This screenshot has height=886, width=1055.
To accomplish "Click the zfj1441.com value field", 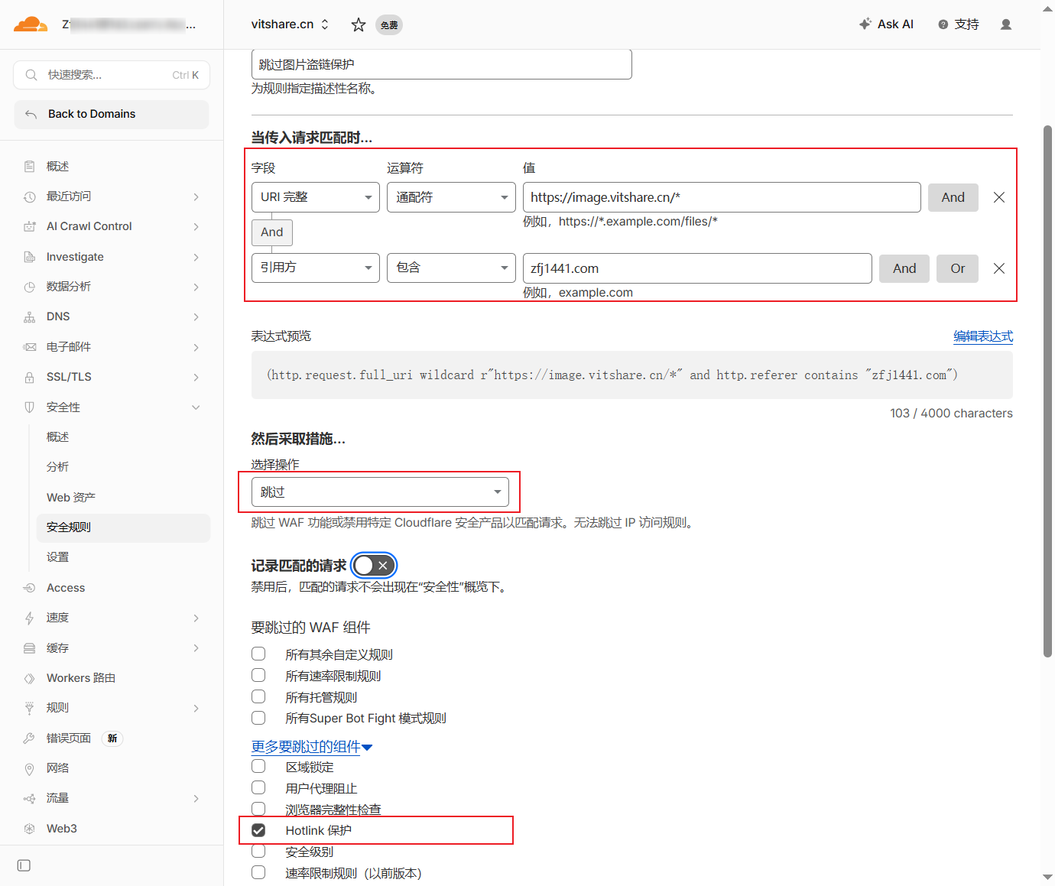I will 697,268.
